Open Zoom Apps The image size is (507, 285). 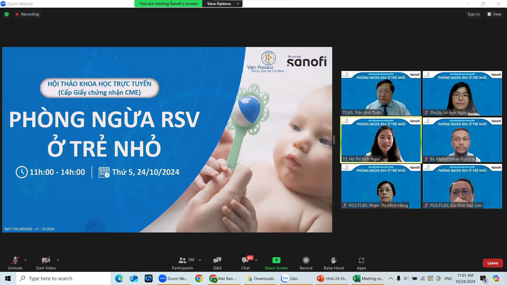tap(361, 263)
